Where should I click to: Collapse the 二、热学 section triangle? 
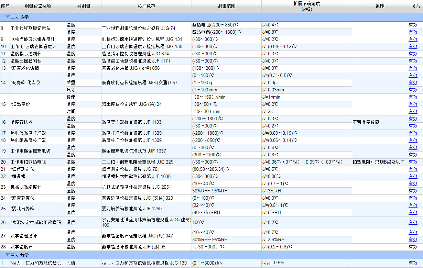8,16
